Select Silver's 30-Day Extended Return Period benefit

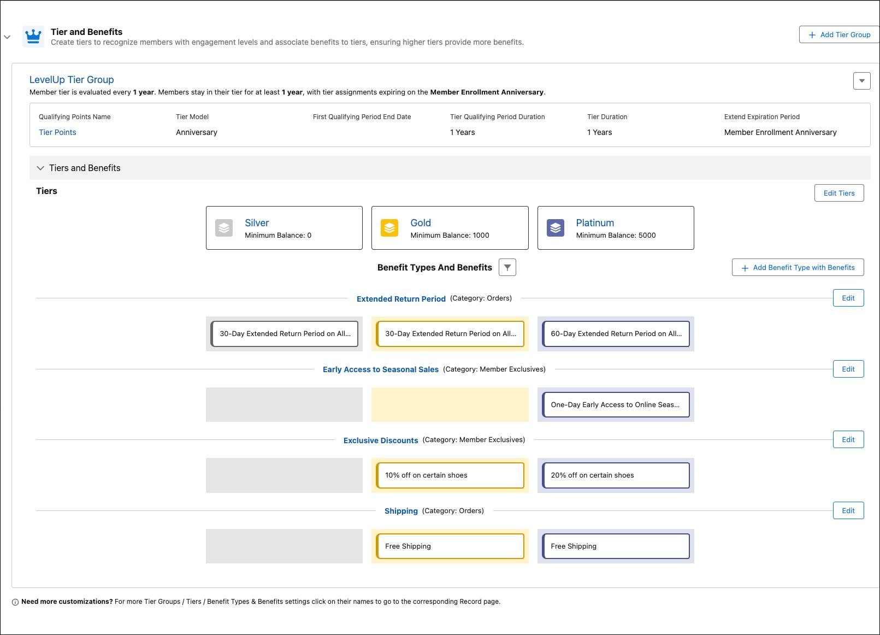[285, 334]
